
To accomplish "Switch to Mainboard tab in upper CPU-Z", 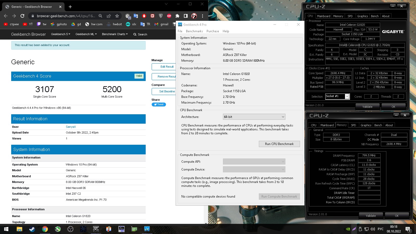I will point(324,16).
